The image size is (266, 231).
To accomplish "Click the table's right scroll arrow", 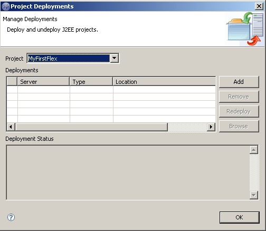I will click(211, 127).
